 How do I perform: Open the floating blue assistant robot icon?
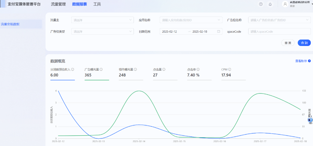[310, 120]
